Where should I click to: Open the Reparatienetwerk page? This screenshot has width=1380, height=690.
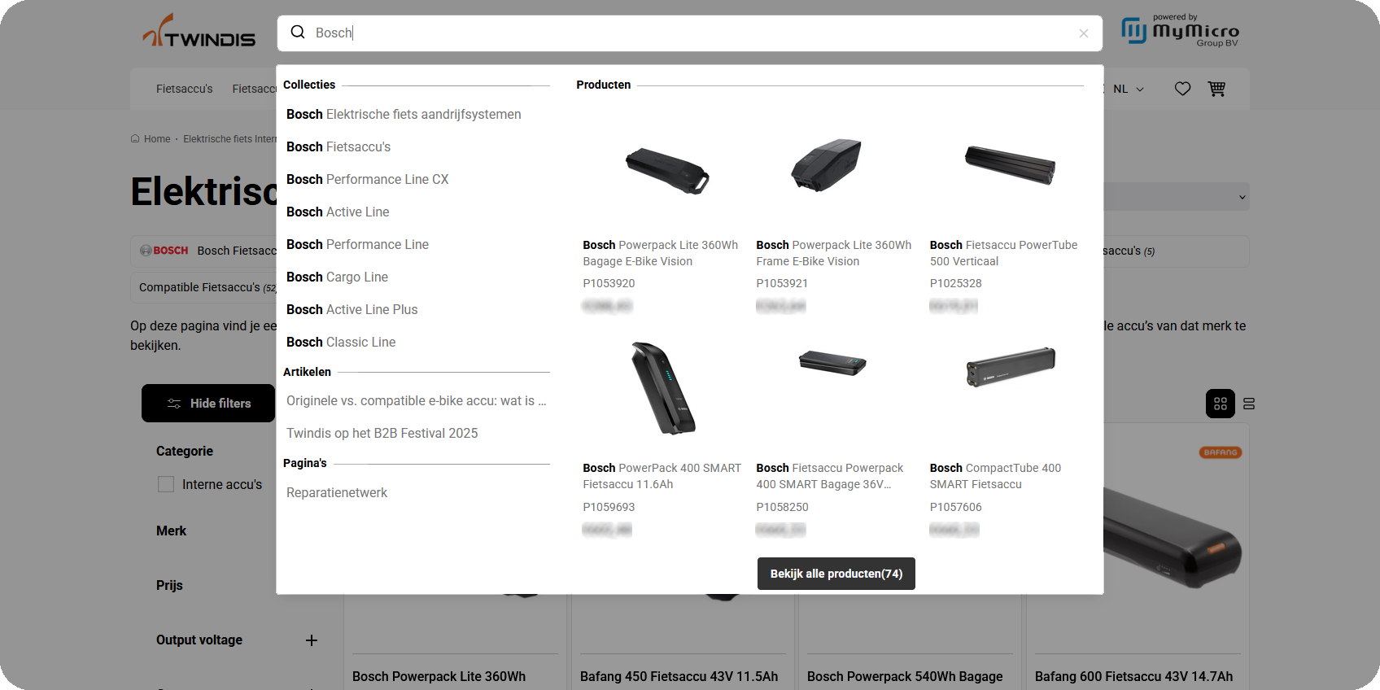point(337,492)
